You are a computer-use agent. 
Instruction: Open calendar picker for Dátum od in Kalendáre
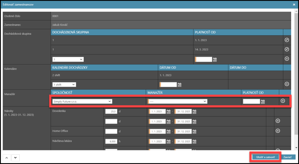click(x=180, y=85)
